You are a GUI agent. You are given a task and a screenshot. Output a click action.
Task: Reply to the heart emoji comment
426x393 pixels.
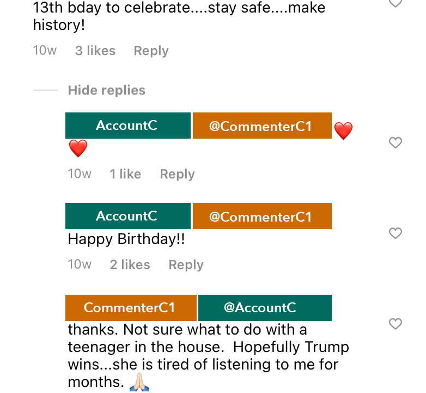tap(177, 174)
